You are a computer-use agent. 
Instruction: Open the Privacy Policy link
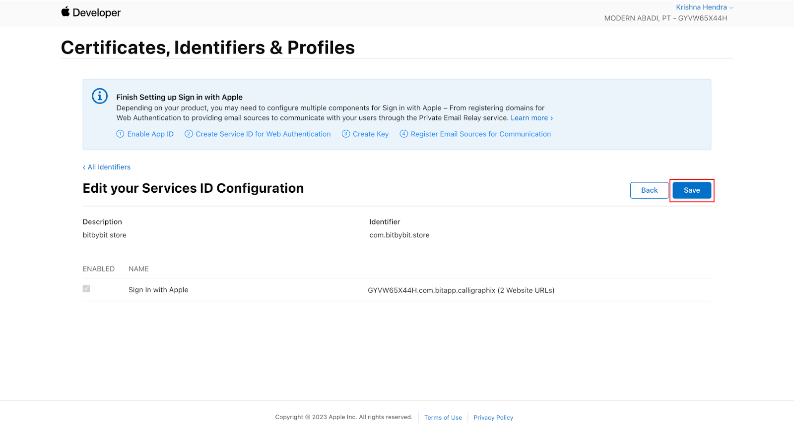pyautogui.click(x=493, y=418)
